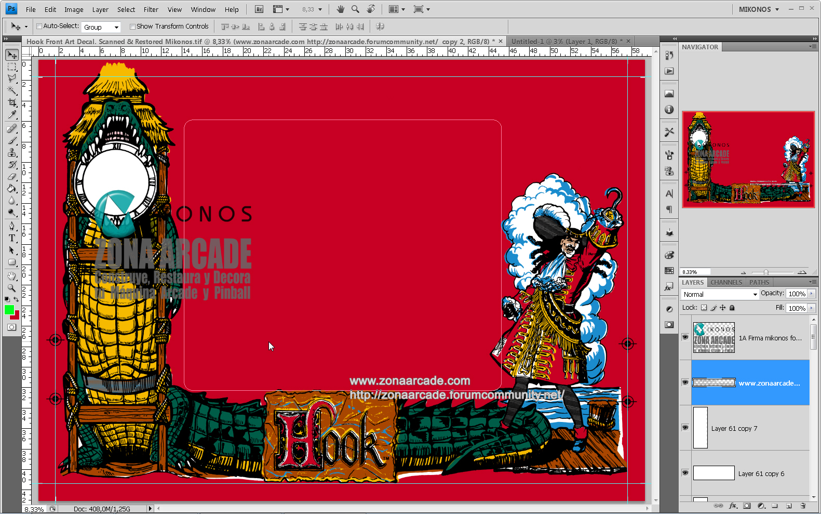Screen dimensions: 821x515
Task: Toggle Lock image pixels brush icon
Action: point(714,308)
